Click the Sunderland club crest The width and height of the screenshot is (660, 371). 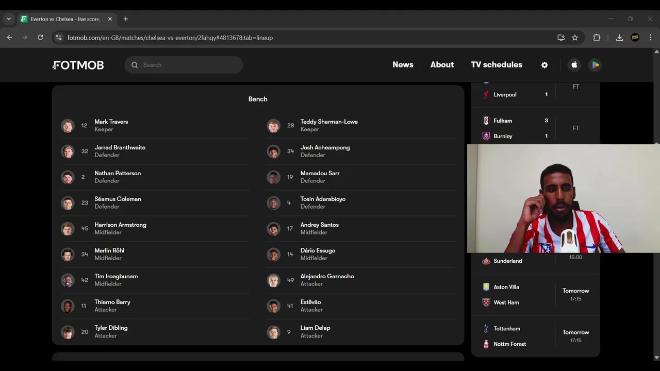pos(486,261)
